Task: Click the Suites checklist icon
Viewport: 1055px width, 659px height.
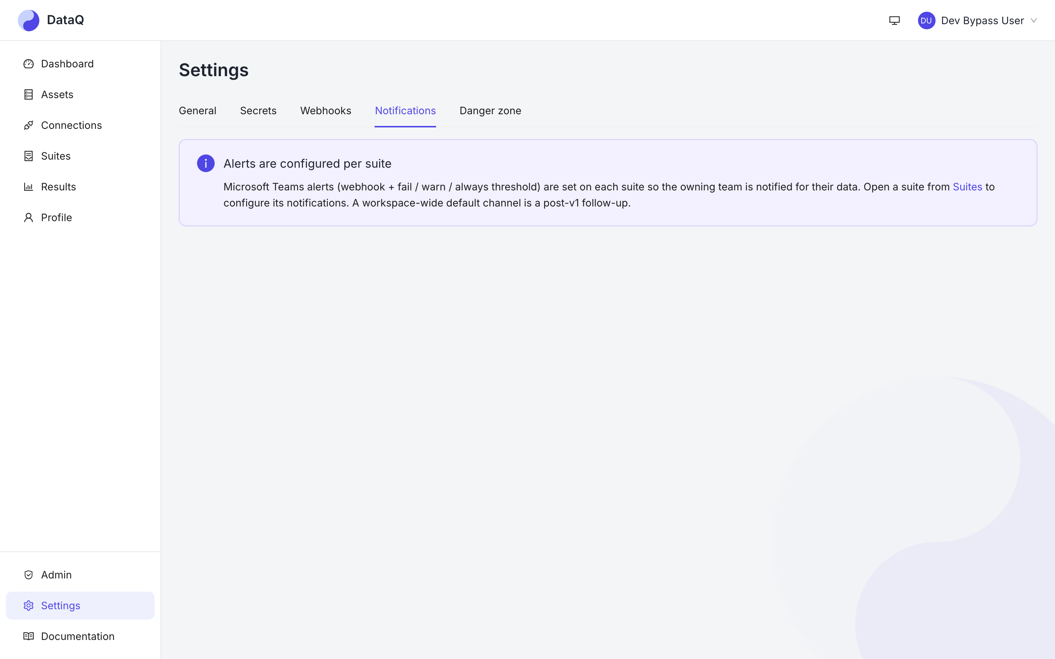Action: (x=28, y=156)
